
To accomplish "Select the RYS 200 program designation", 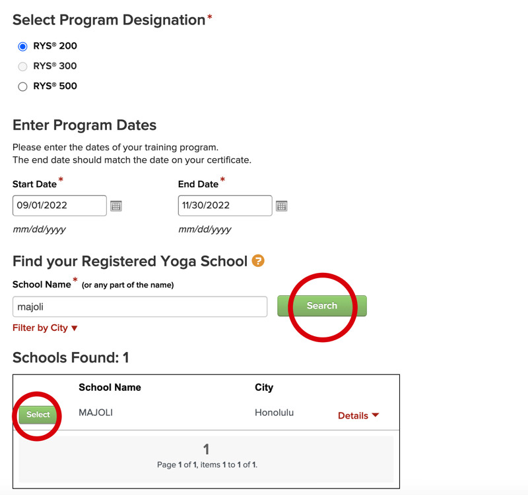I will [22, 46].
